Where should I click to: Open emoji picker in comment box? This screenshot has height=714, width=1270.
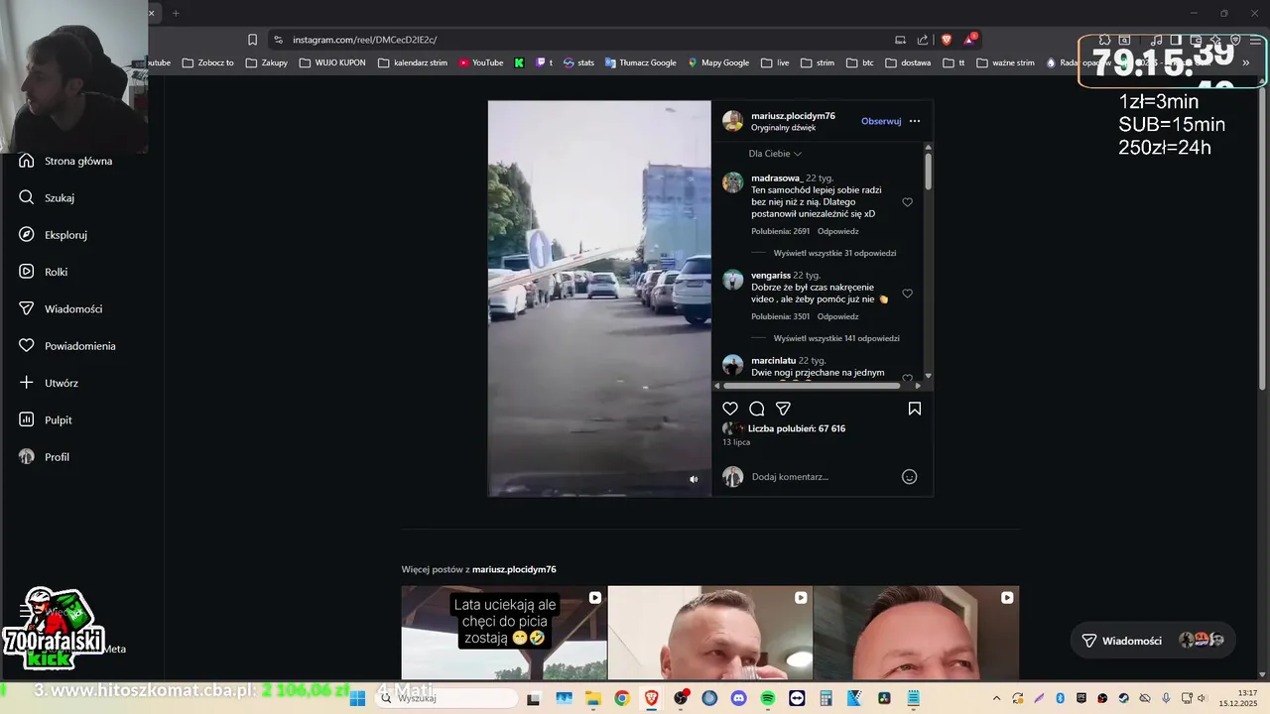[x=909, y=477]
